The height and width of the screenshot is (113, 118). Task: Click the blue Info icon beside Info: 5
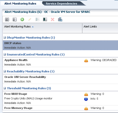click(86, 99)
